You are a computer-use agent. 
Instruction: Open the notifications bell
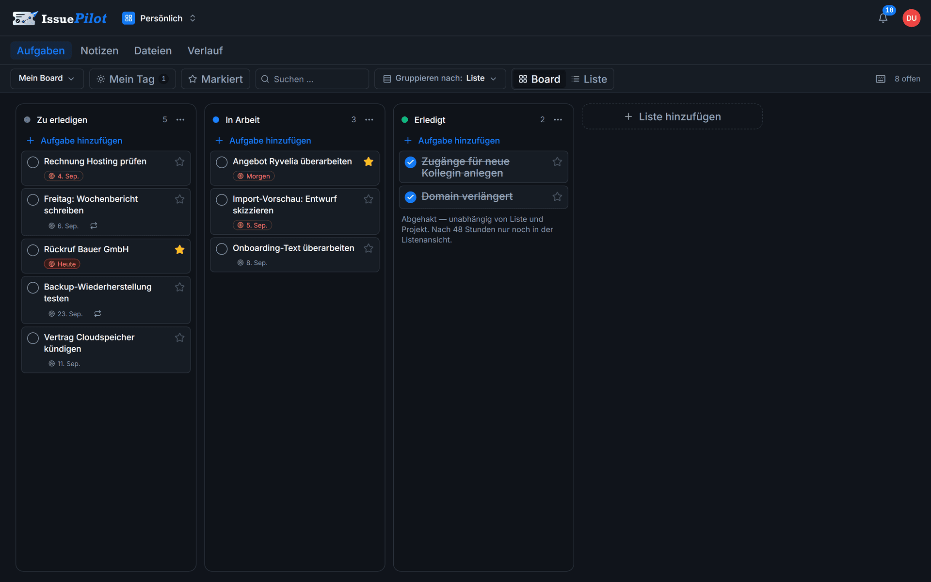883,18
